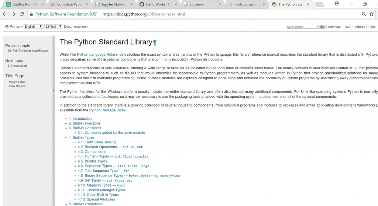Viewport: 378px width, 206px height.
Task: Click the Python logo icon in breadcrumb
Action: 7,27
